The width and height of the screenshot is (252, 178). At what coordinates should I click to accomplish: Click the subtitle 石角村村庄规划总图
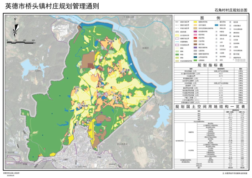tap(231, 10)
